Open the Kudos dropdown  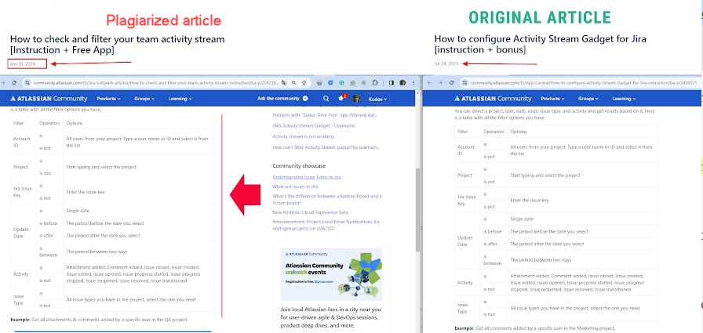[378, 99]
